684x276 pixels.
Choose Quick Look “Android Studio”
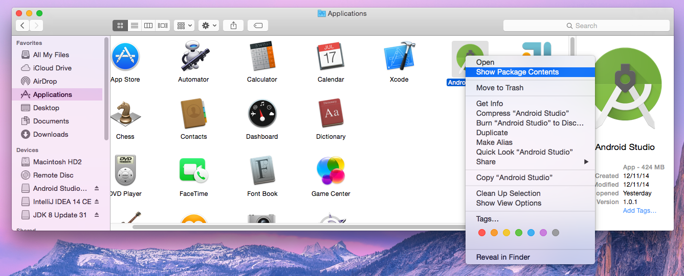tap(530, 152)
